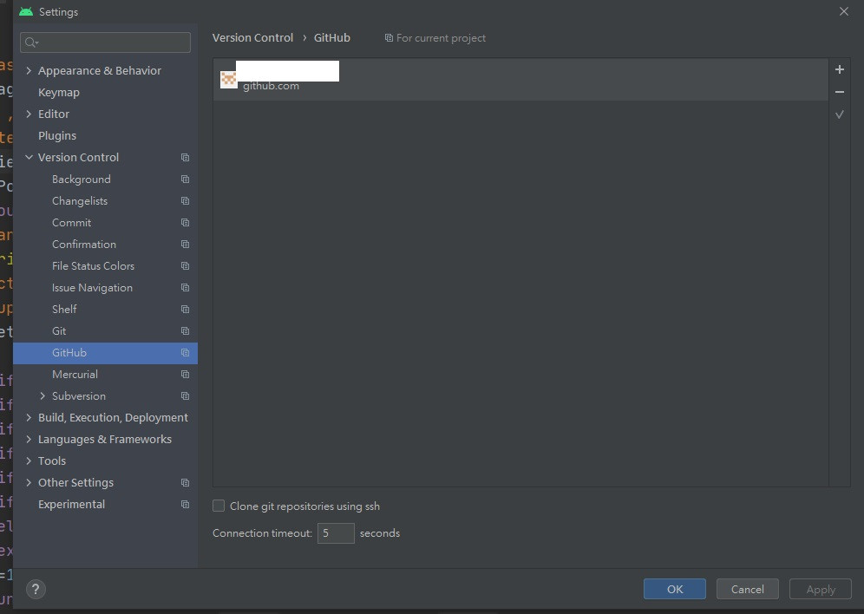864x614 pixels.
Task: Click the For current project icon
Action: coord(389,38)
